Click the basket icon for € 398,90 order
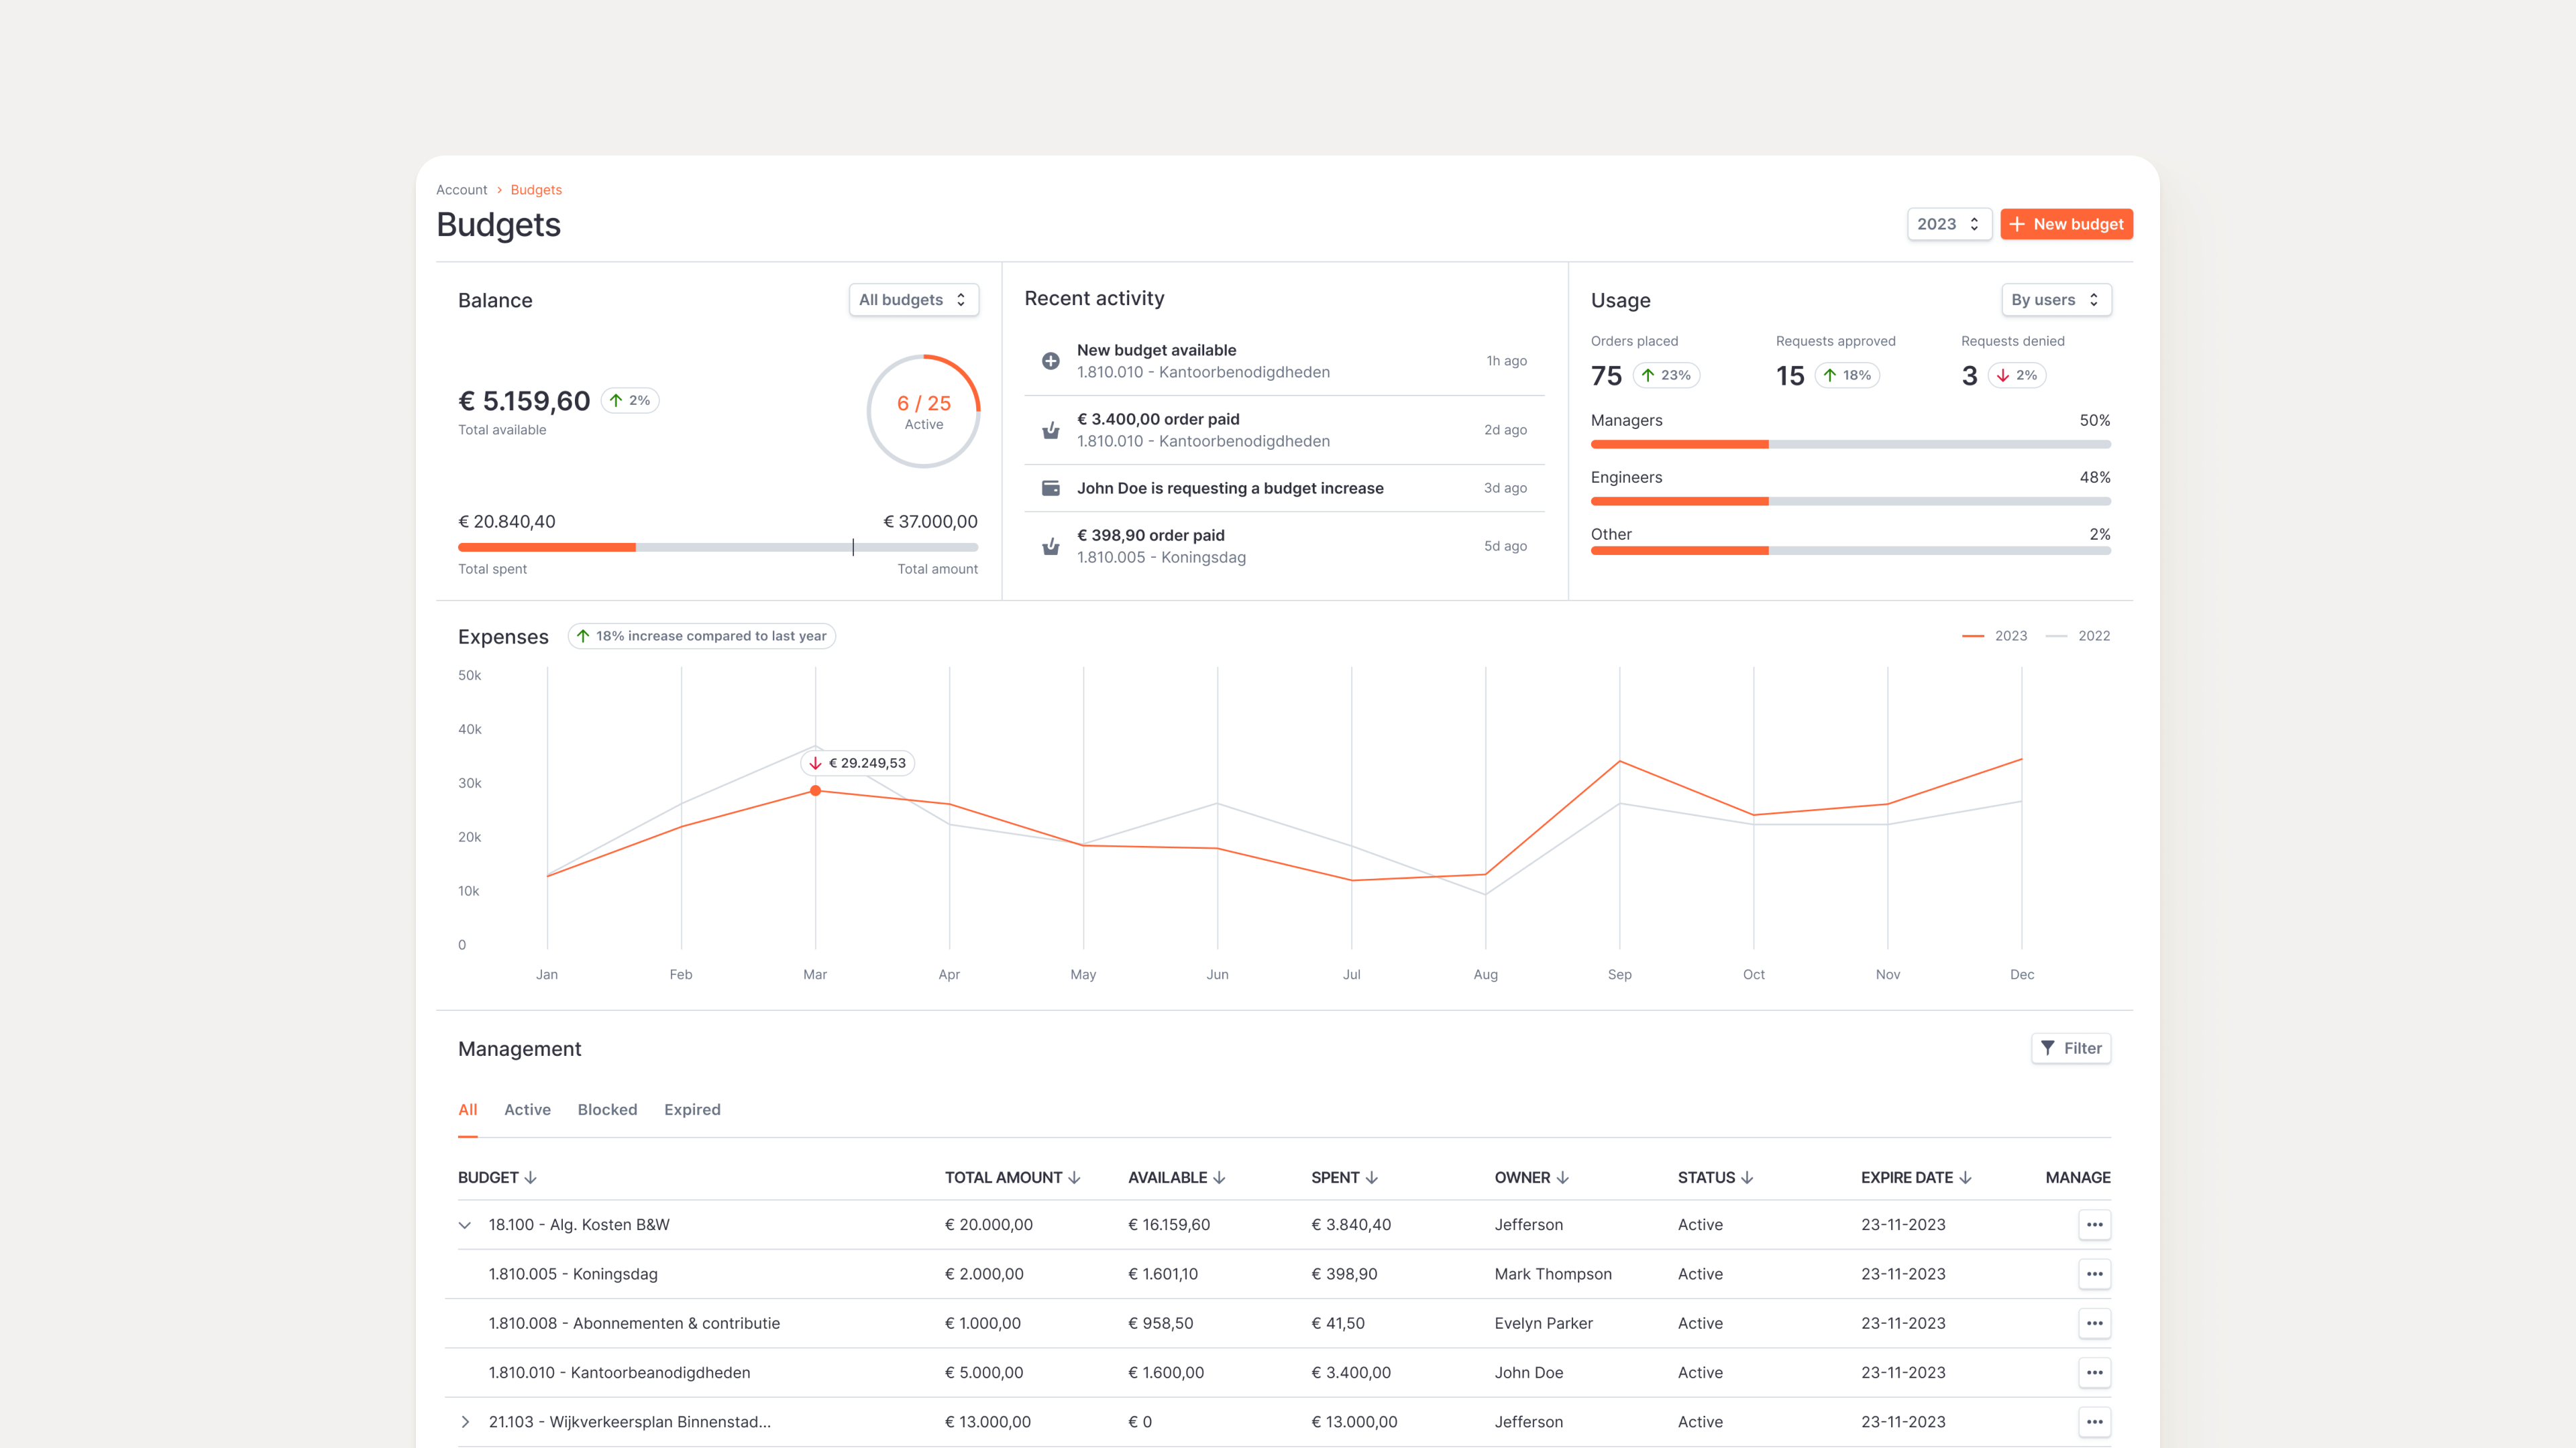This screenshot has width=2576, height=1448. coord(1050,546)
